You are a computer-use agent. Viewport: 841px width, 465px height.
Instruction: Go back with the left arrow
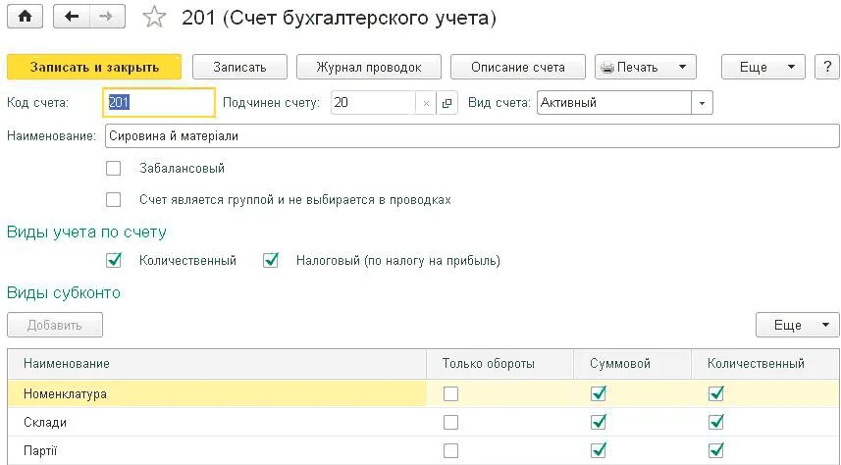click(72, 17)
